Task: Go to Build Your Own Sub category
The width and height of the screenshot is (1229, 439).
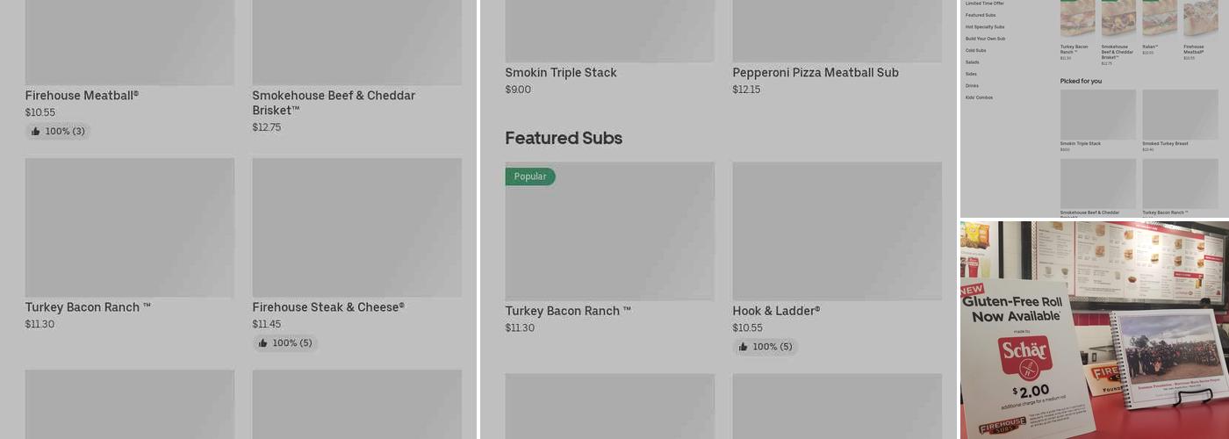Action: pyautogui.click(x=985, y=39)
